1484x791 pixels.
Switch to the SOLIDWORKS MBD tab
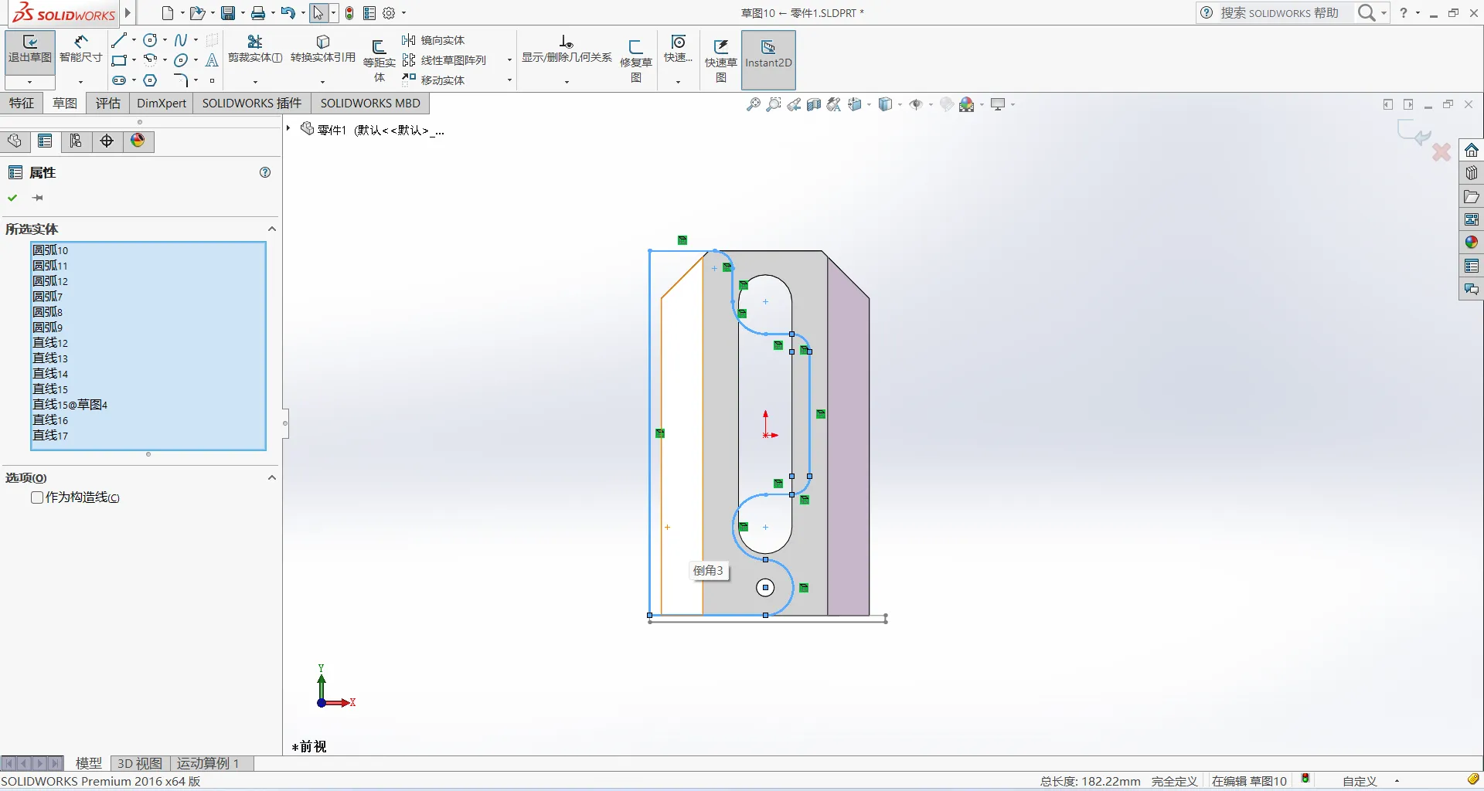click(x=370, y=104)
